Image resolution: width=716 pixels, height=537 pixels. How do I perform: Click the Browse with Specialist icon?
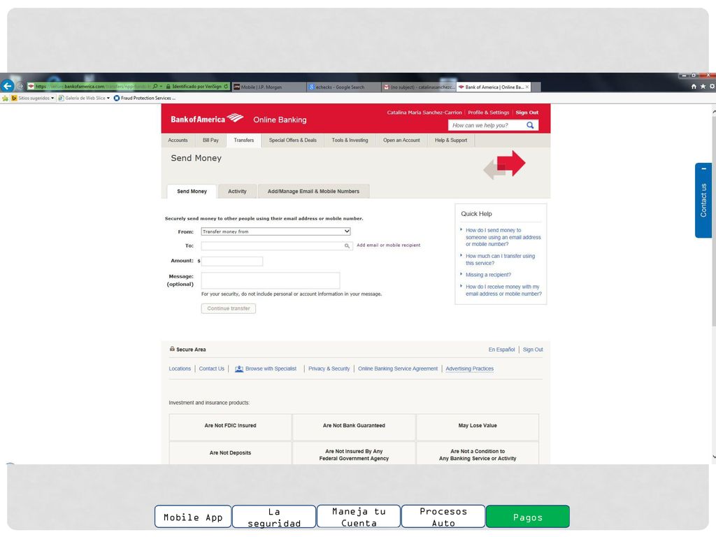pos(239,369)
